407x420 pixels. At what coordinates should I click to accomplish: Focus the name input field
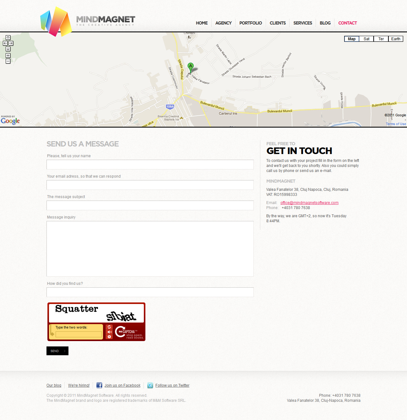pyautogui.click(x=150, y=165)
